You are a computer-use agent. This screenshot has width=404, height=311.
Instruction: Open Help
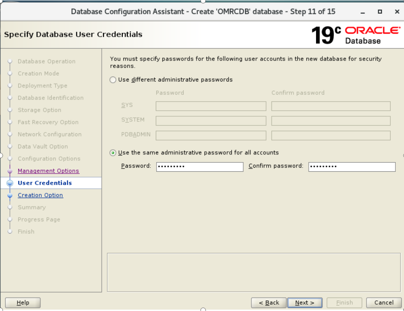coord(22,303)
